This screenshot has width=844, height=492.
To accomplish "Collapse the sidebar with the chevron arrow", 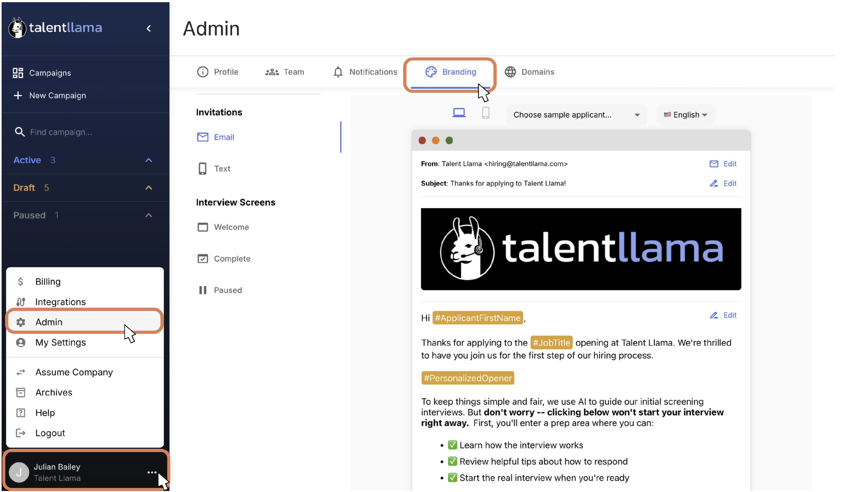I will coord(149,28).
